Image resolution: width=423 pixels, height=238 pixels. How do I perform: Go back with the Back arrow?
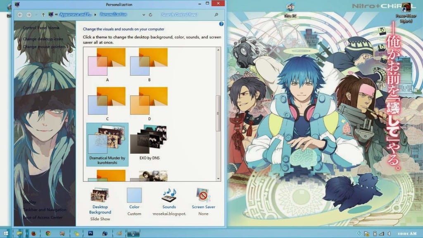[x=20, y=15]
